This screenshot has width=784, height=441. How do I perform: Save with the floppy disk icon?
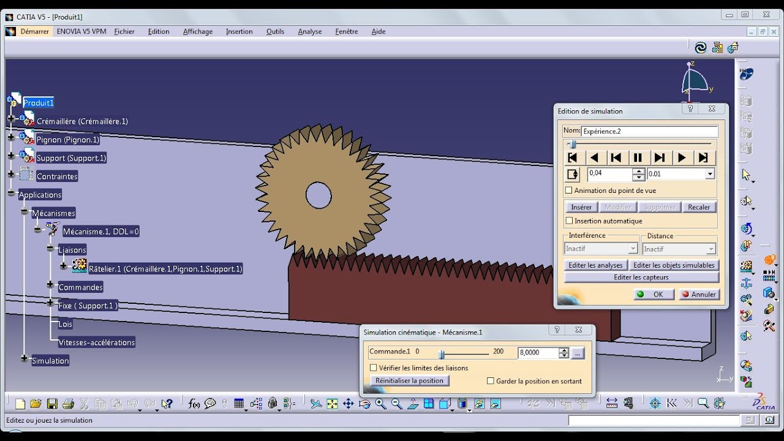(52, 404)
